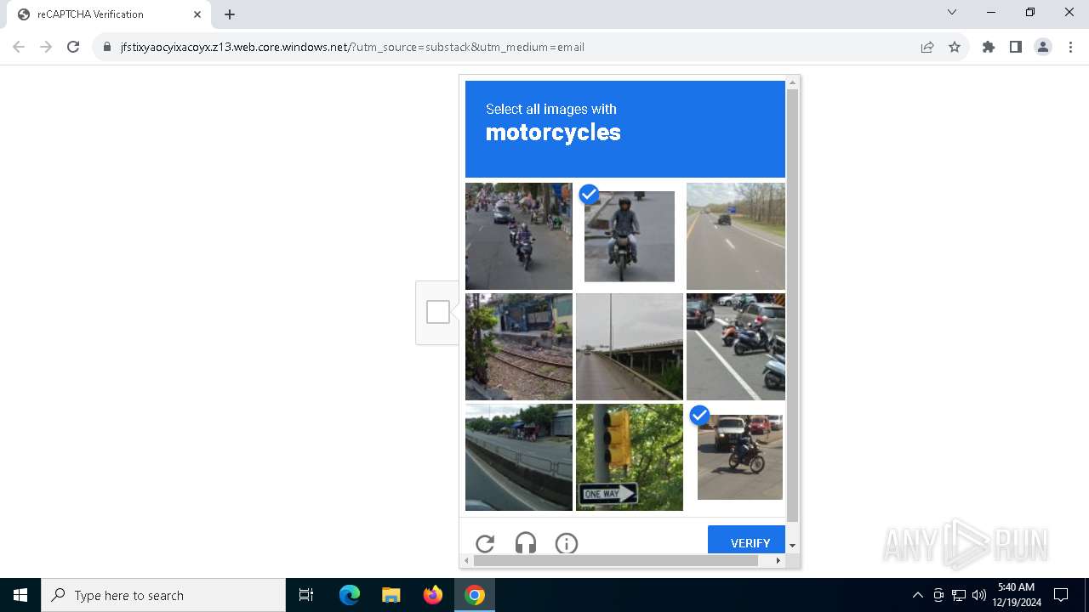Image resolution: width=1089 pixels, height=612 pixels.
Task: Open Task View in taskbar
Action: tap(306, 595)
